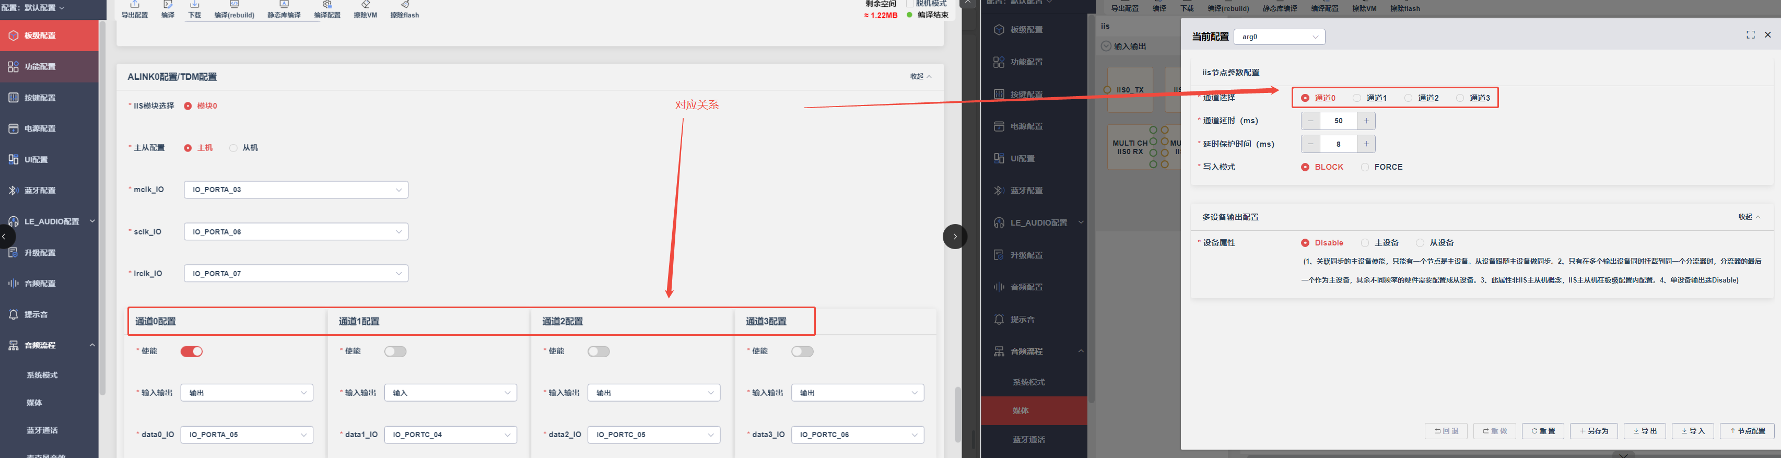Click 静态库编译 icon in ALINK0 window toolbar
The height and width of the screenshot is (458, 1781).
point(284,5)
